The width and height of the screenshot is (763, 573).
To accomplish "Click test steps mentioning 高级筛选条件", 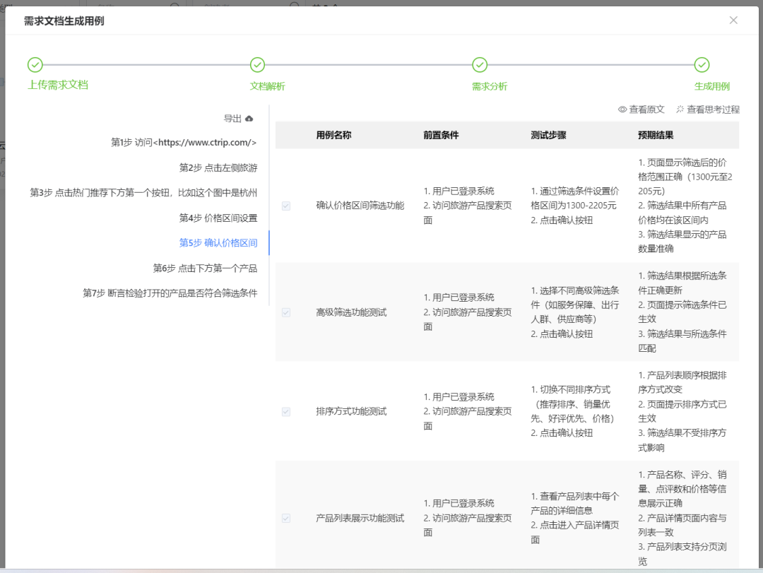I will point(574,312).
